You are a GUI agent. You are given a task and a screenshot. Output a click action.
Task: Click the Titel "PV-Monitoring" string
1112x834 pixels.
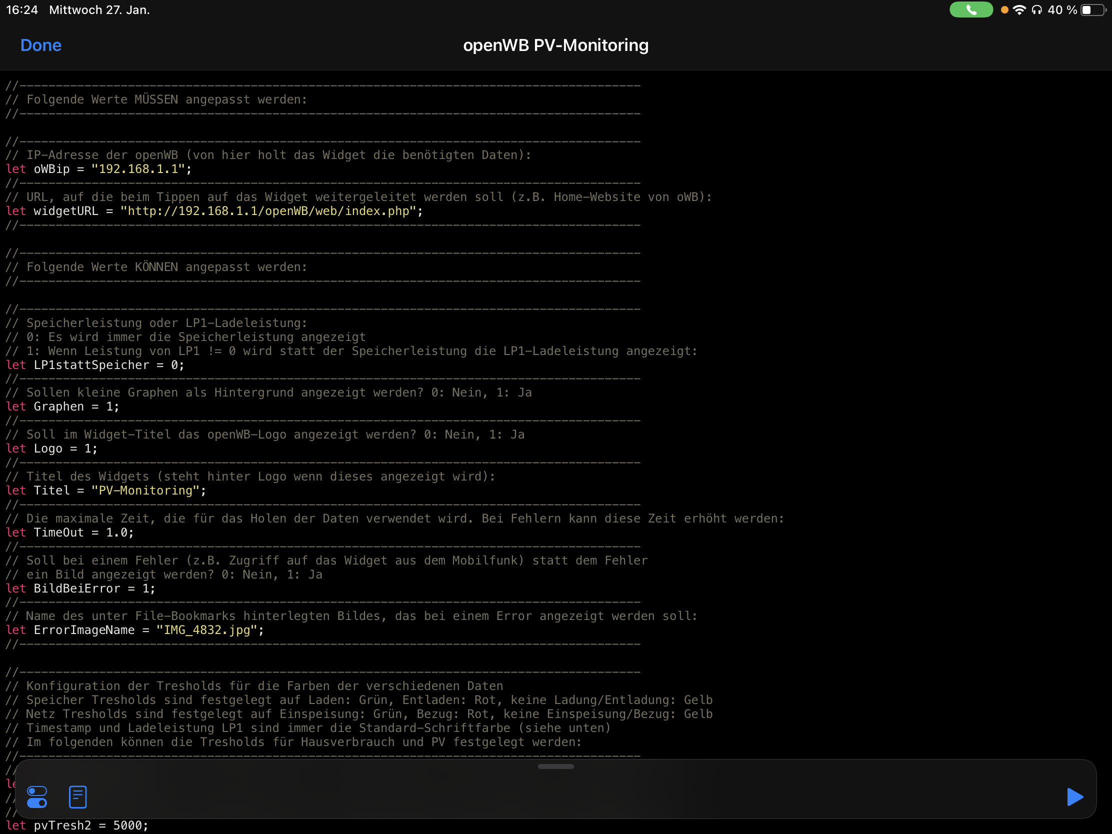[x=146, y=490]
